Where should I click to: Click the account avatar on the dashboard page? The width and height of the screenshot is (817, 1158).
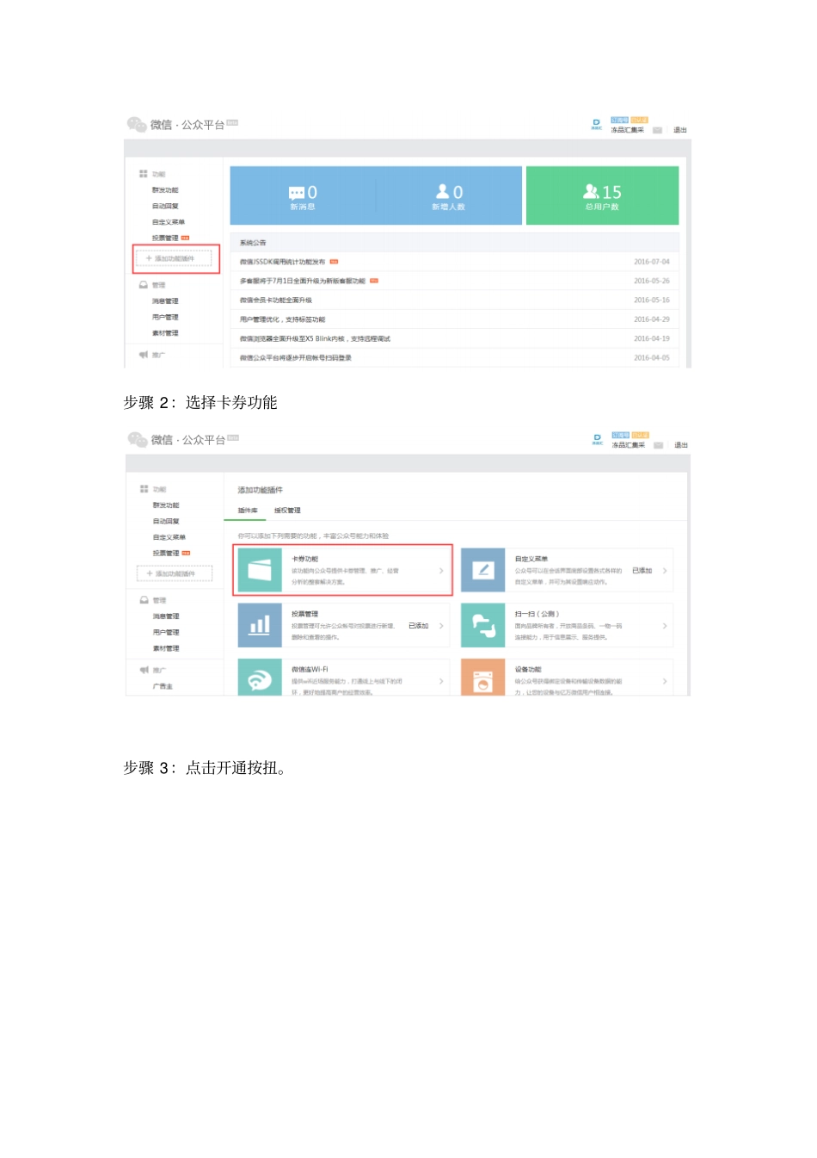pyautogui.click(x=596, y=124)
